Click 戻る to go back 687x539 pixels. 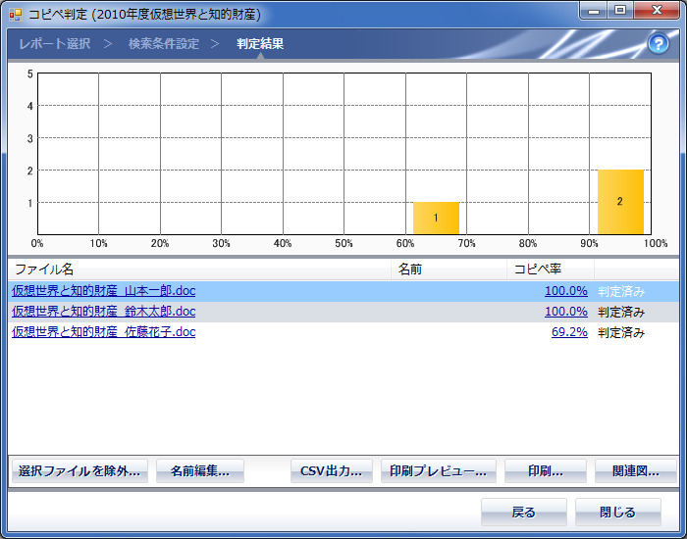pyautogui.click(x=523, y=512)
